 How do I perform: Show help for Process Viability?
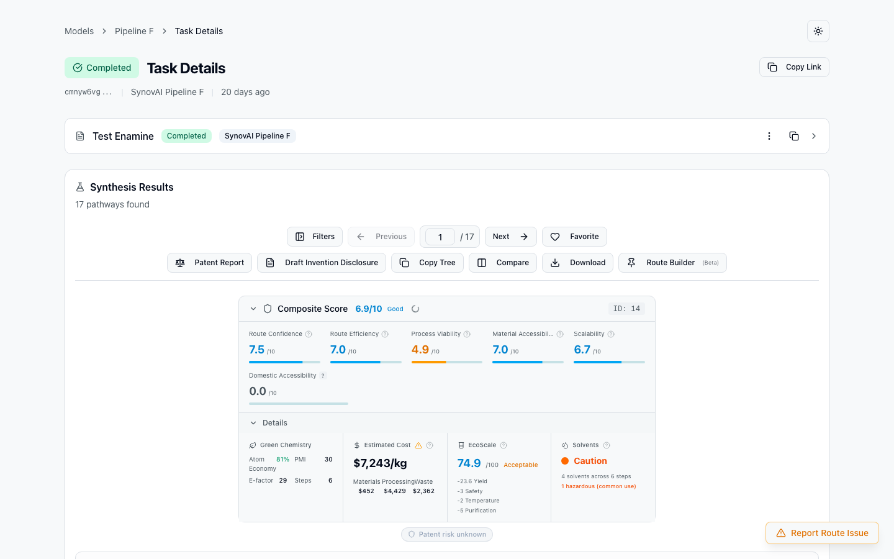click(467, 334)
